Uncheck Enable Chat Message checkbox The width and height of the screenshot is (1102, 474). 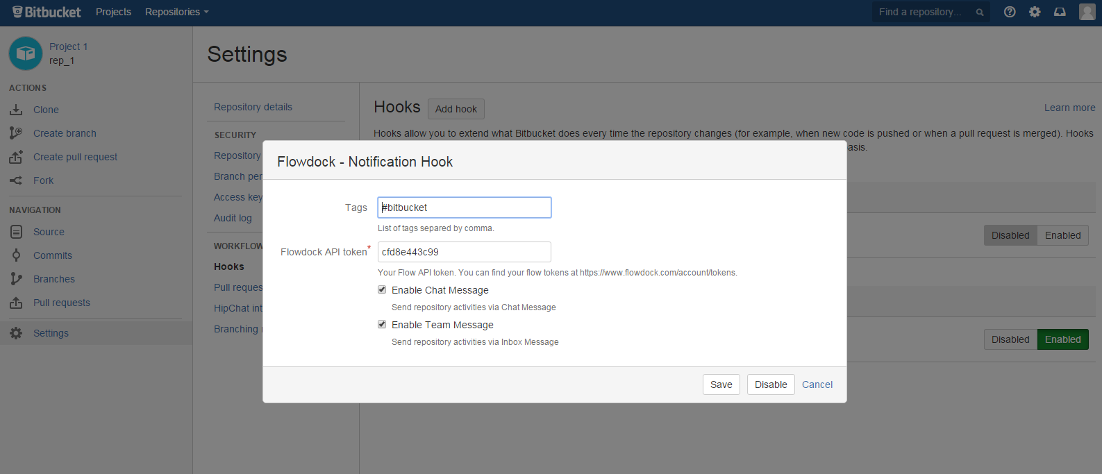click(x=382, y=289)
